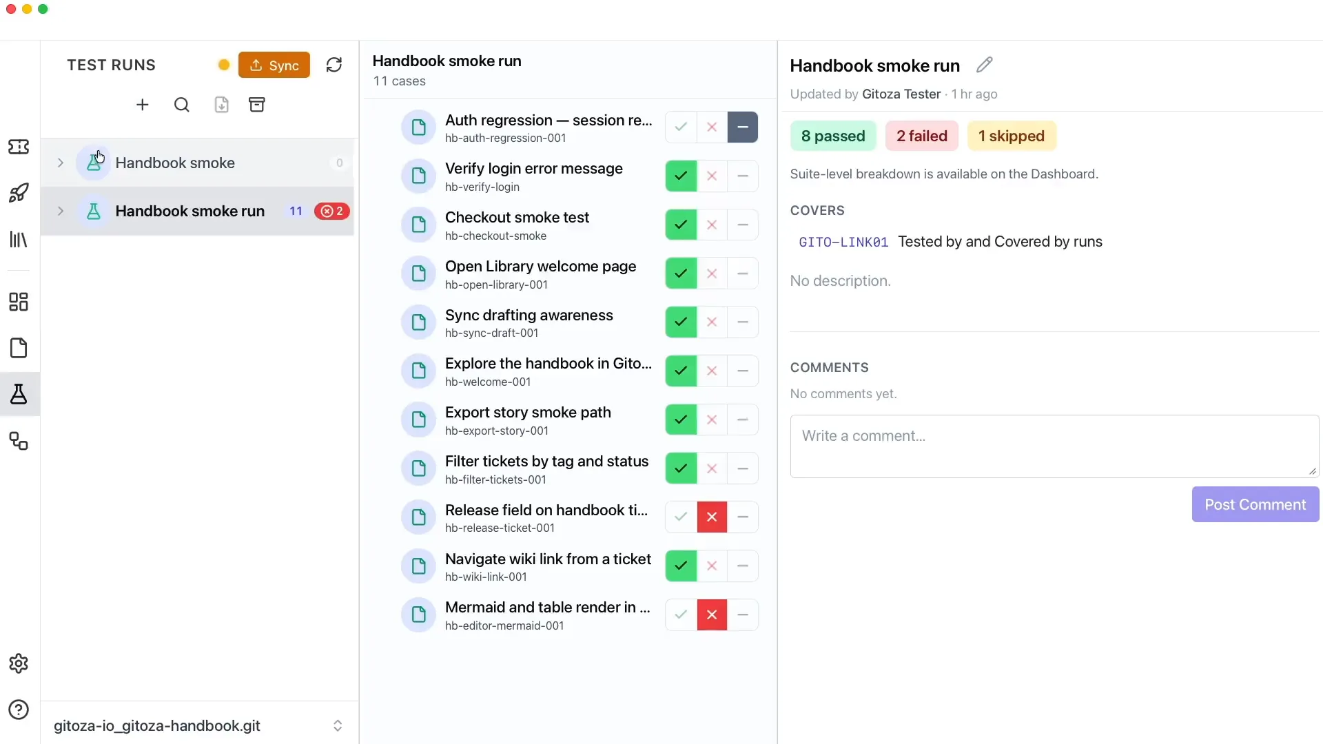Open the gitoza-handbook.git repository switcher
The image size is (1323, 744).
pos(199,725)
